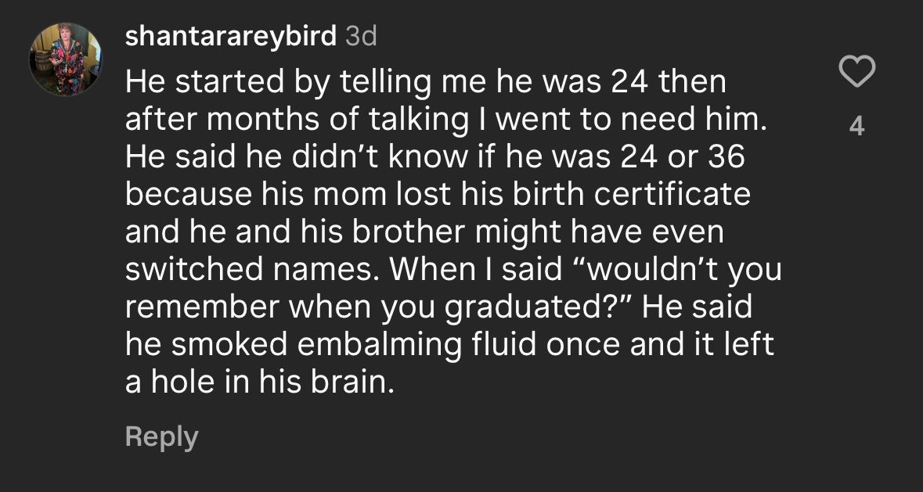Open shantarareybird's profile picture
Image resolution: width=923 pixels, height=492 pixels.
(66, 59)
